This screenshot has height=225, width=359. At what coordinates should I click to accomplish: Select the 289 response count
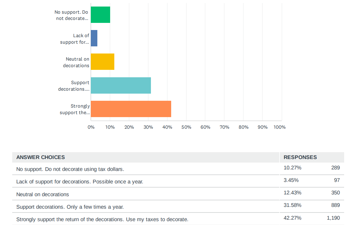coord(335,168)
